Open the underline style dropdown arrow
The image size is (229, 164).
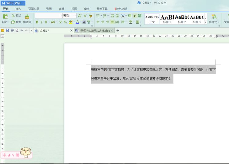(49, 22)
